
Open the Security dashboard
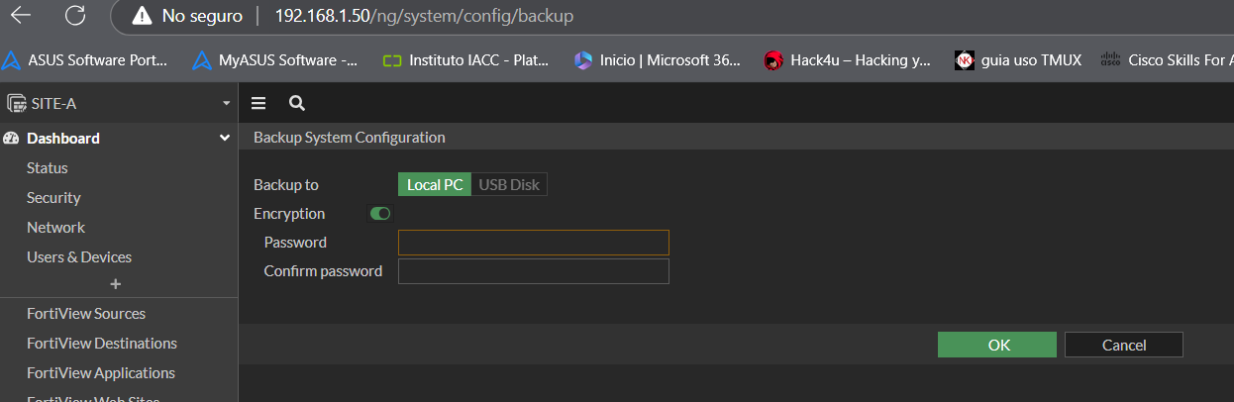point(53,198)
